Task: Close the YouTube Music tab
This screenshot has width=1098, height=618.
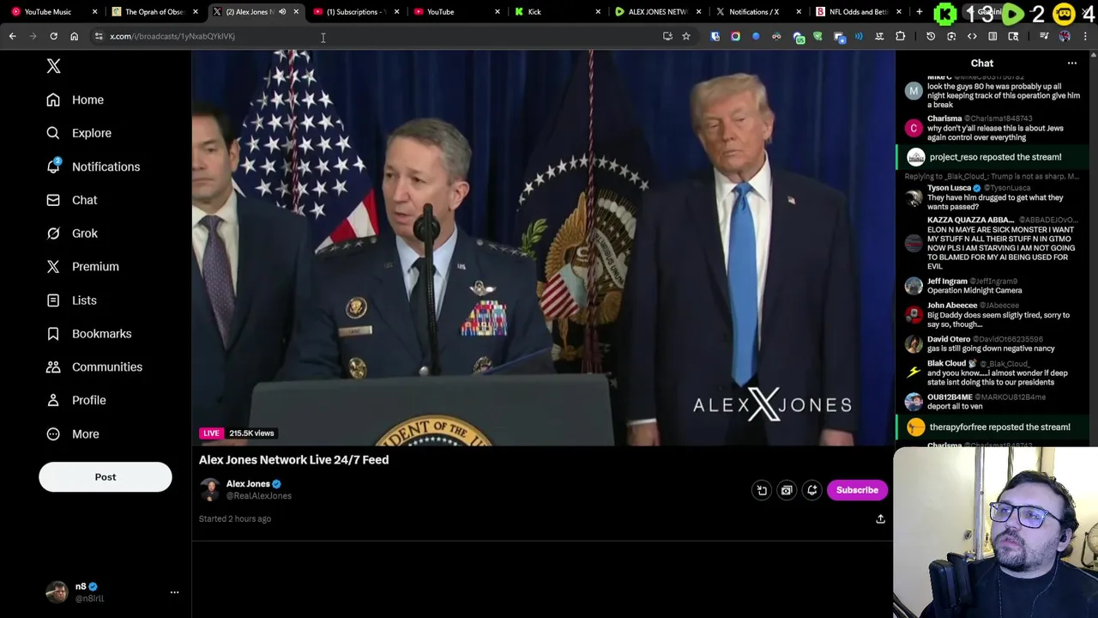Action: coord(94,12)
